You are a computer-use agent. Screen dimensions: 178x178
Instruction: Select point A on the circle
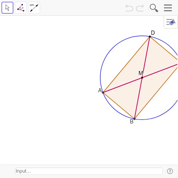[103, 93]
